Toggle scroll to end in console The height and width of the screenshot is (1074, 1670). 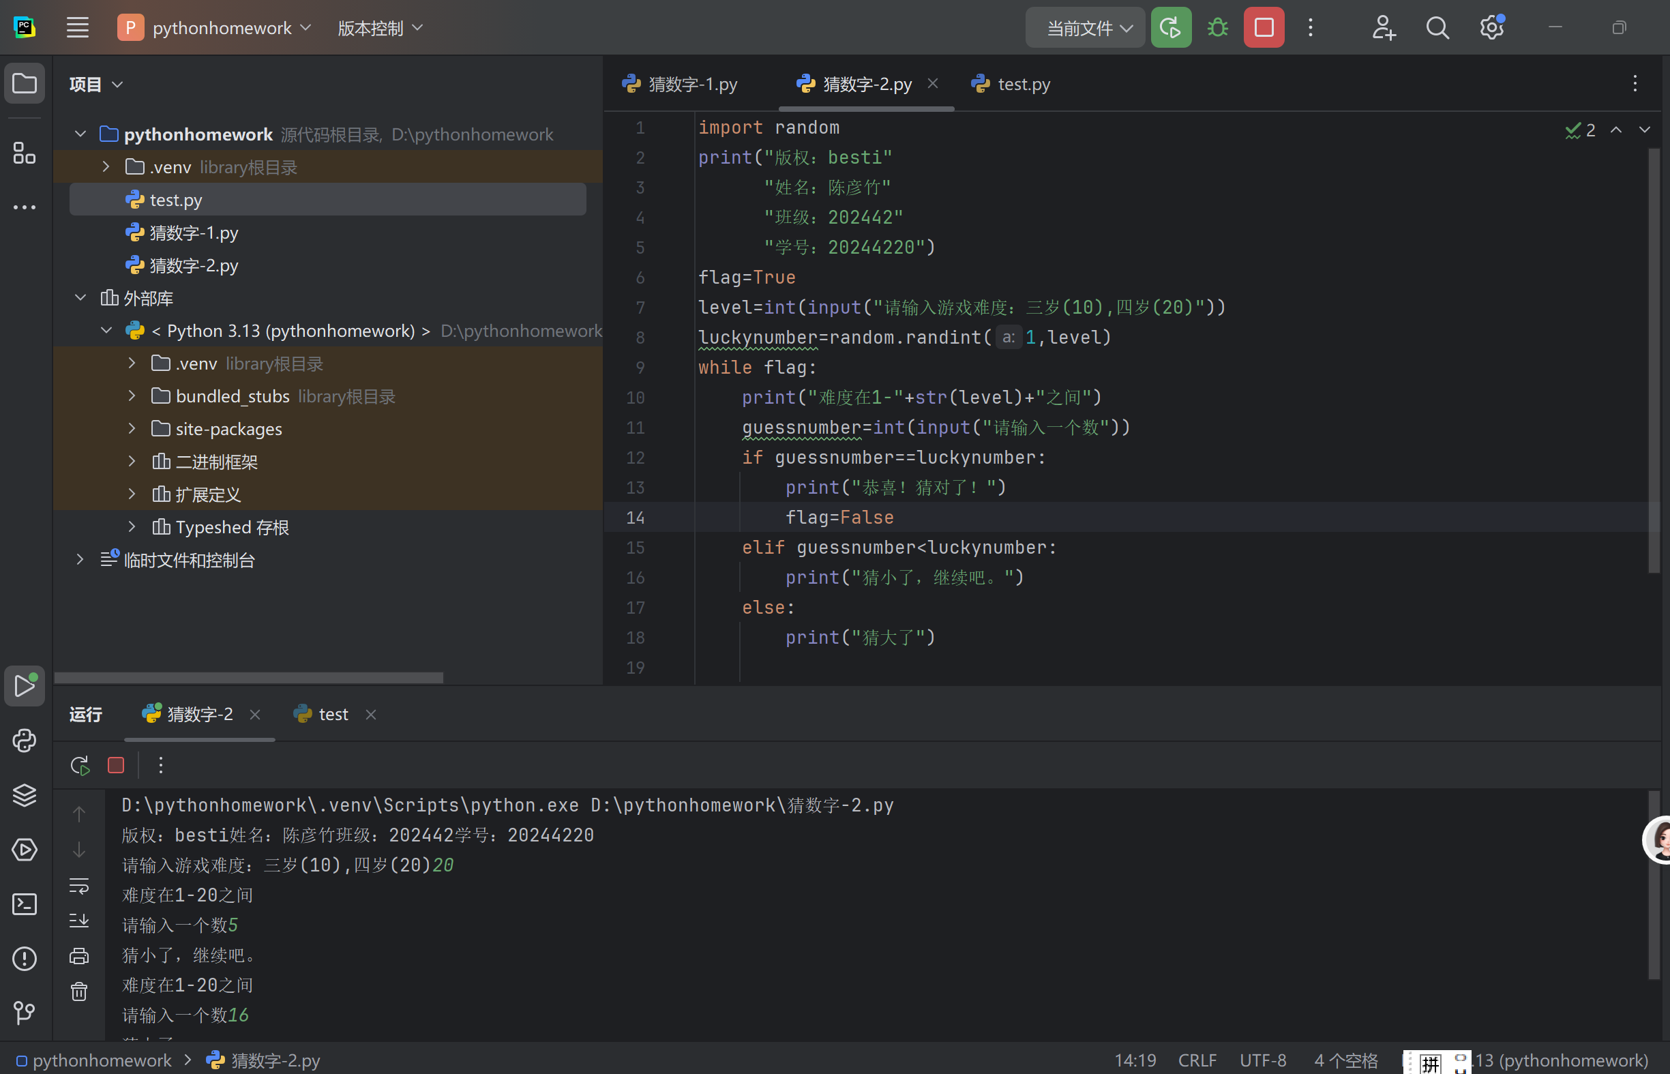79,921
